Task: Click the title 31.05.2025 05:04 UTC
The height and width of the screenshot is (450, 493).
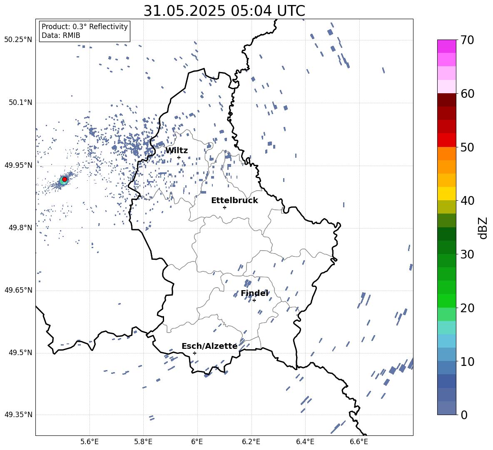Action: point(224,11)
